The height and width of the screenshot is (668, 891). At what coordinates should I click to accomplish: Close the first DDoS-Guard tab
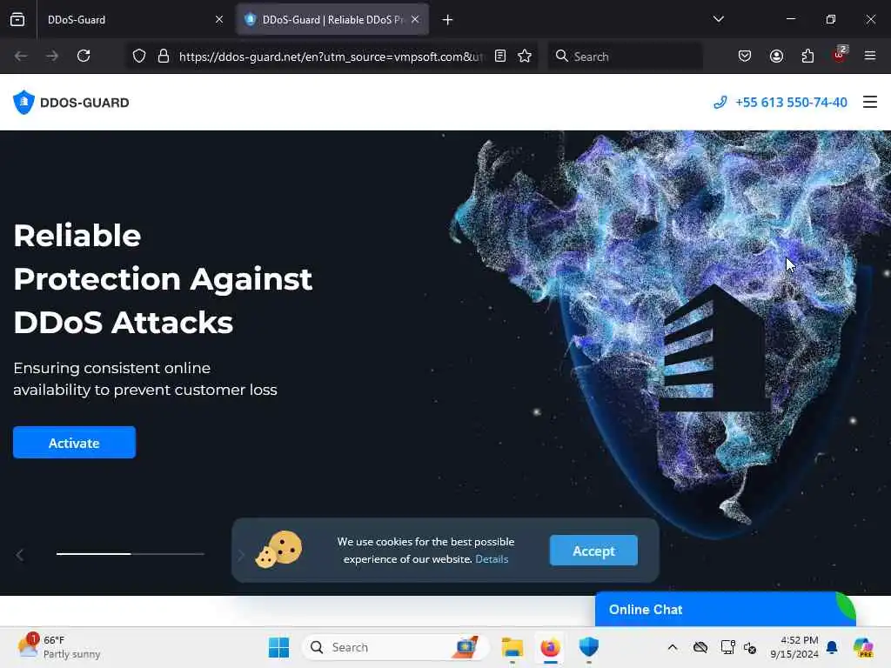pyautogui.click(x=218, y=19)
